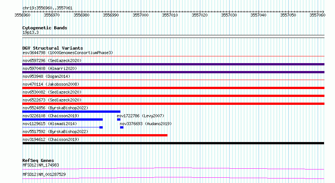
Task: Select the MFSD12|NM_001287529 gene label
Action: 44,174
